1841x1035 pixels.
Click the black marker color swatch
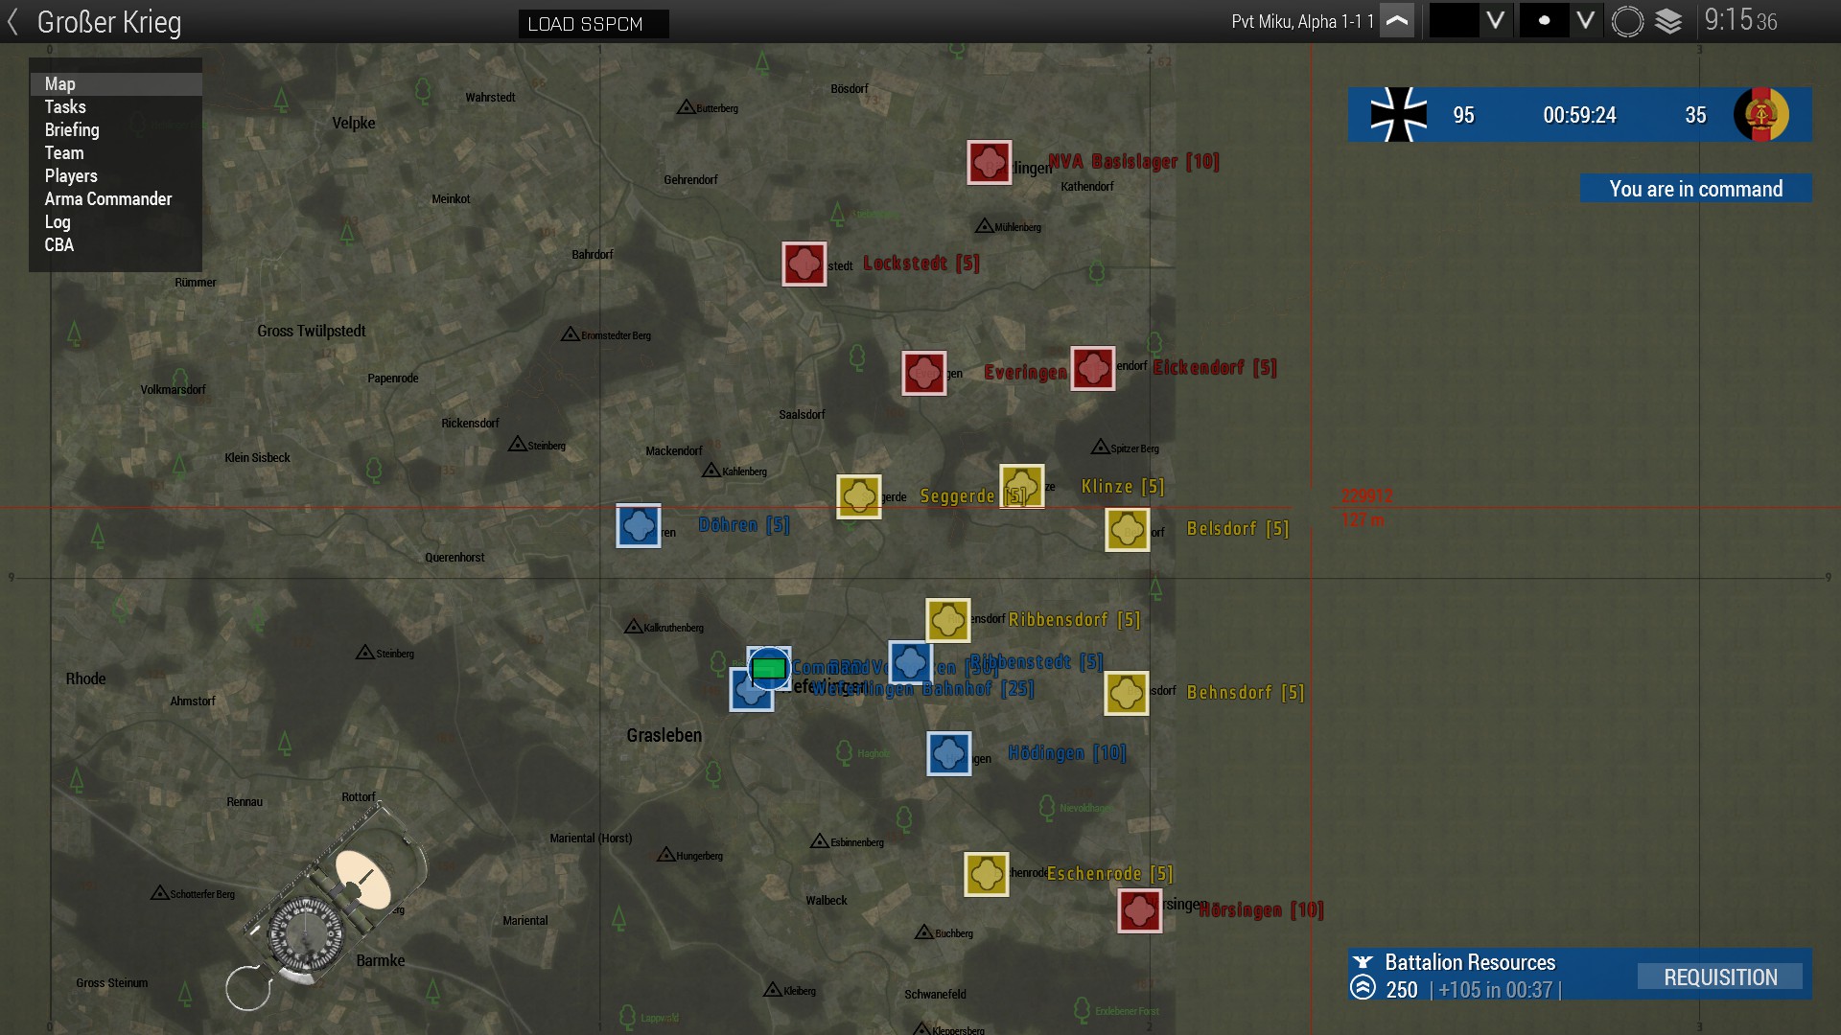(1454, 21)
